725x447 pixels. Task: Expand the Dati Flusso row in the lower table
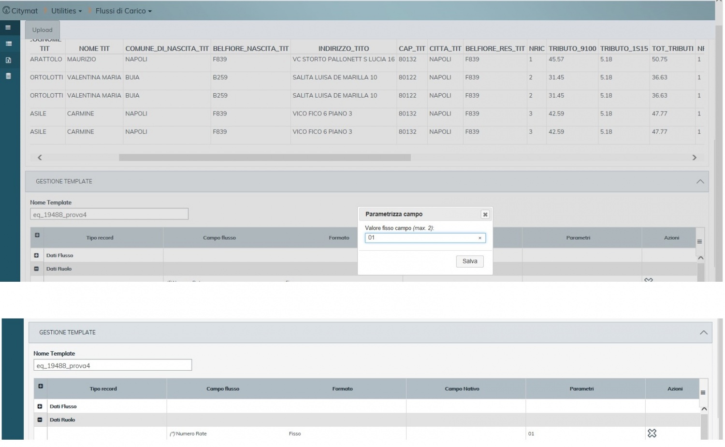(40, 406)
